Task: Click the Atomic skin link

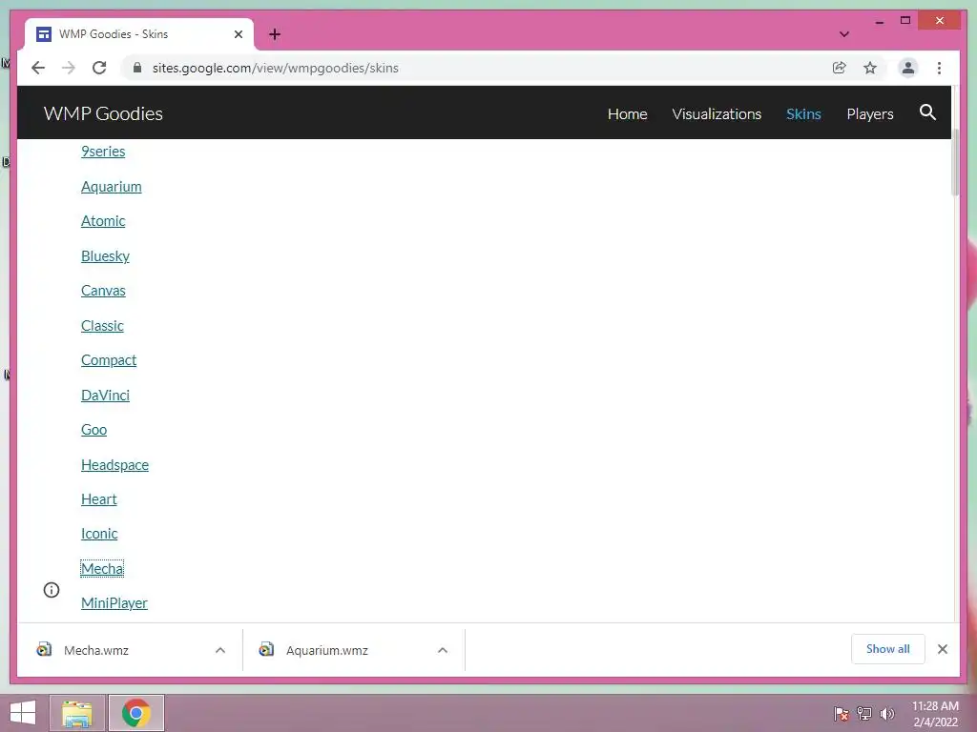Action: 103,221
